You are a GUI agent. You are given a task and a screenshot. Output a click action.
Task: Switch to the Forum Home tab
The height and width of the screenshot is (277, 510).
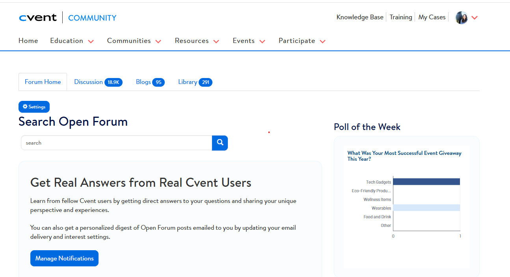click(43, 82)
